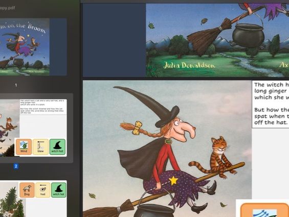Image resolution: width=289 pixels, height=217 pixels.
Task: Click the highlighted page number 2 label
Action: pos(16,166)
